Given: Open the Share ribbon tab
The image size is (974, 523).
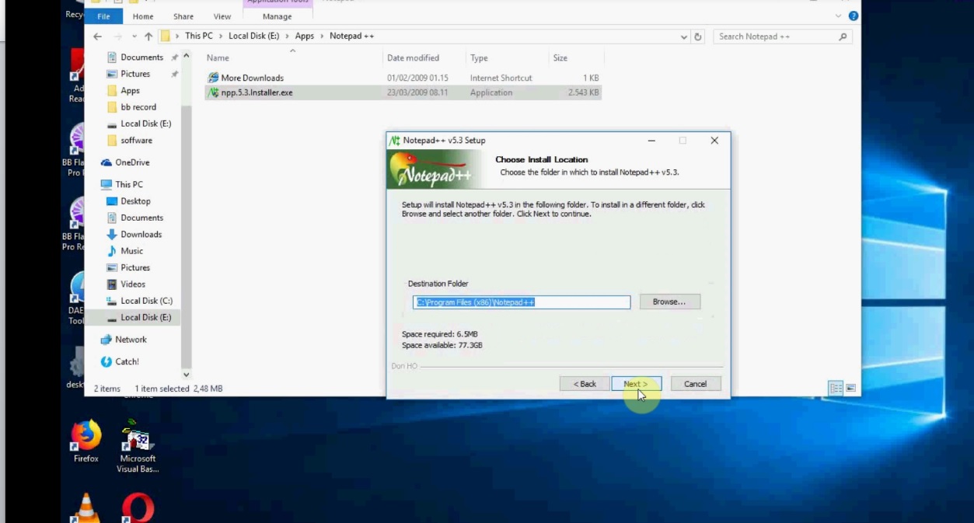Looking at the screenshot, I should 183,16.
